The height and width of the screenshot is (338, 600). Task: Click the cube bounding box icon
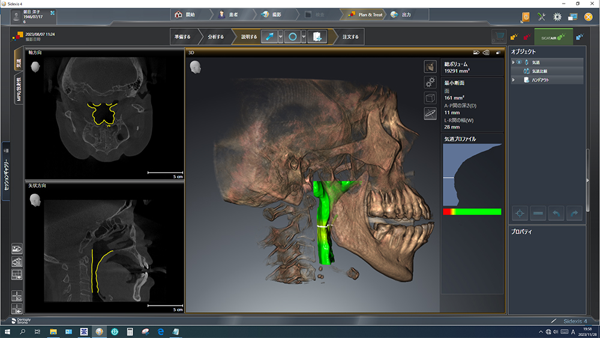pos(430,97)
